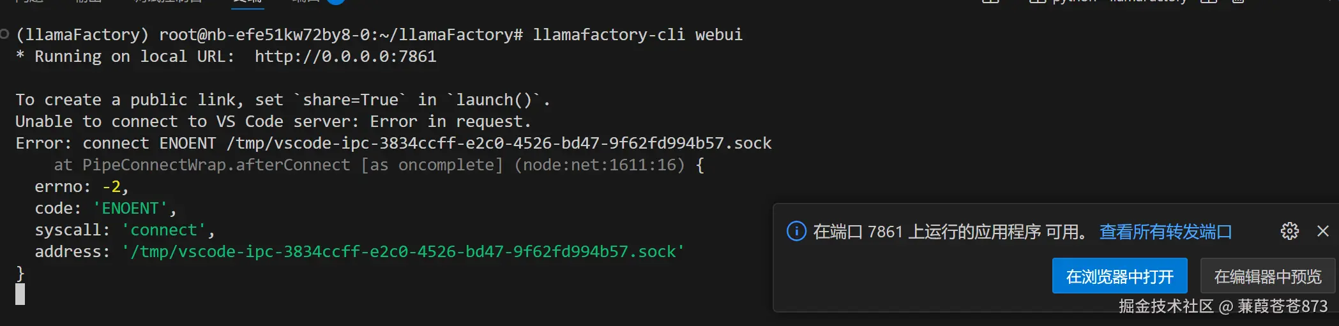Open 查看所有转发端口 link
The image size is (1339, 326).
pos(1165,232)
